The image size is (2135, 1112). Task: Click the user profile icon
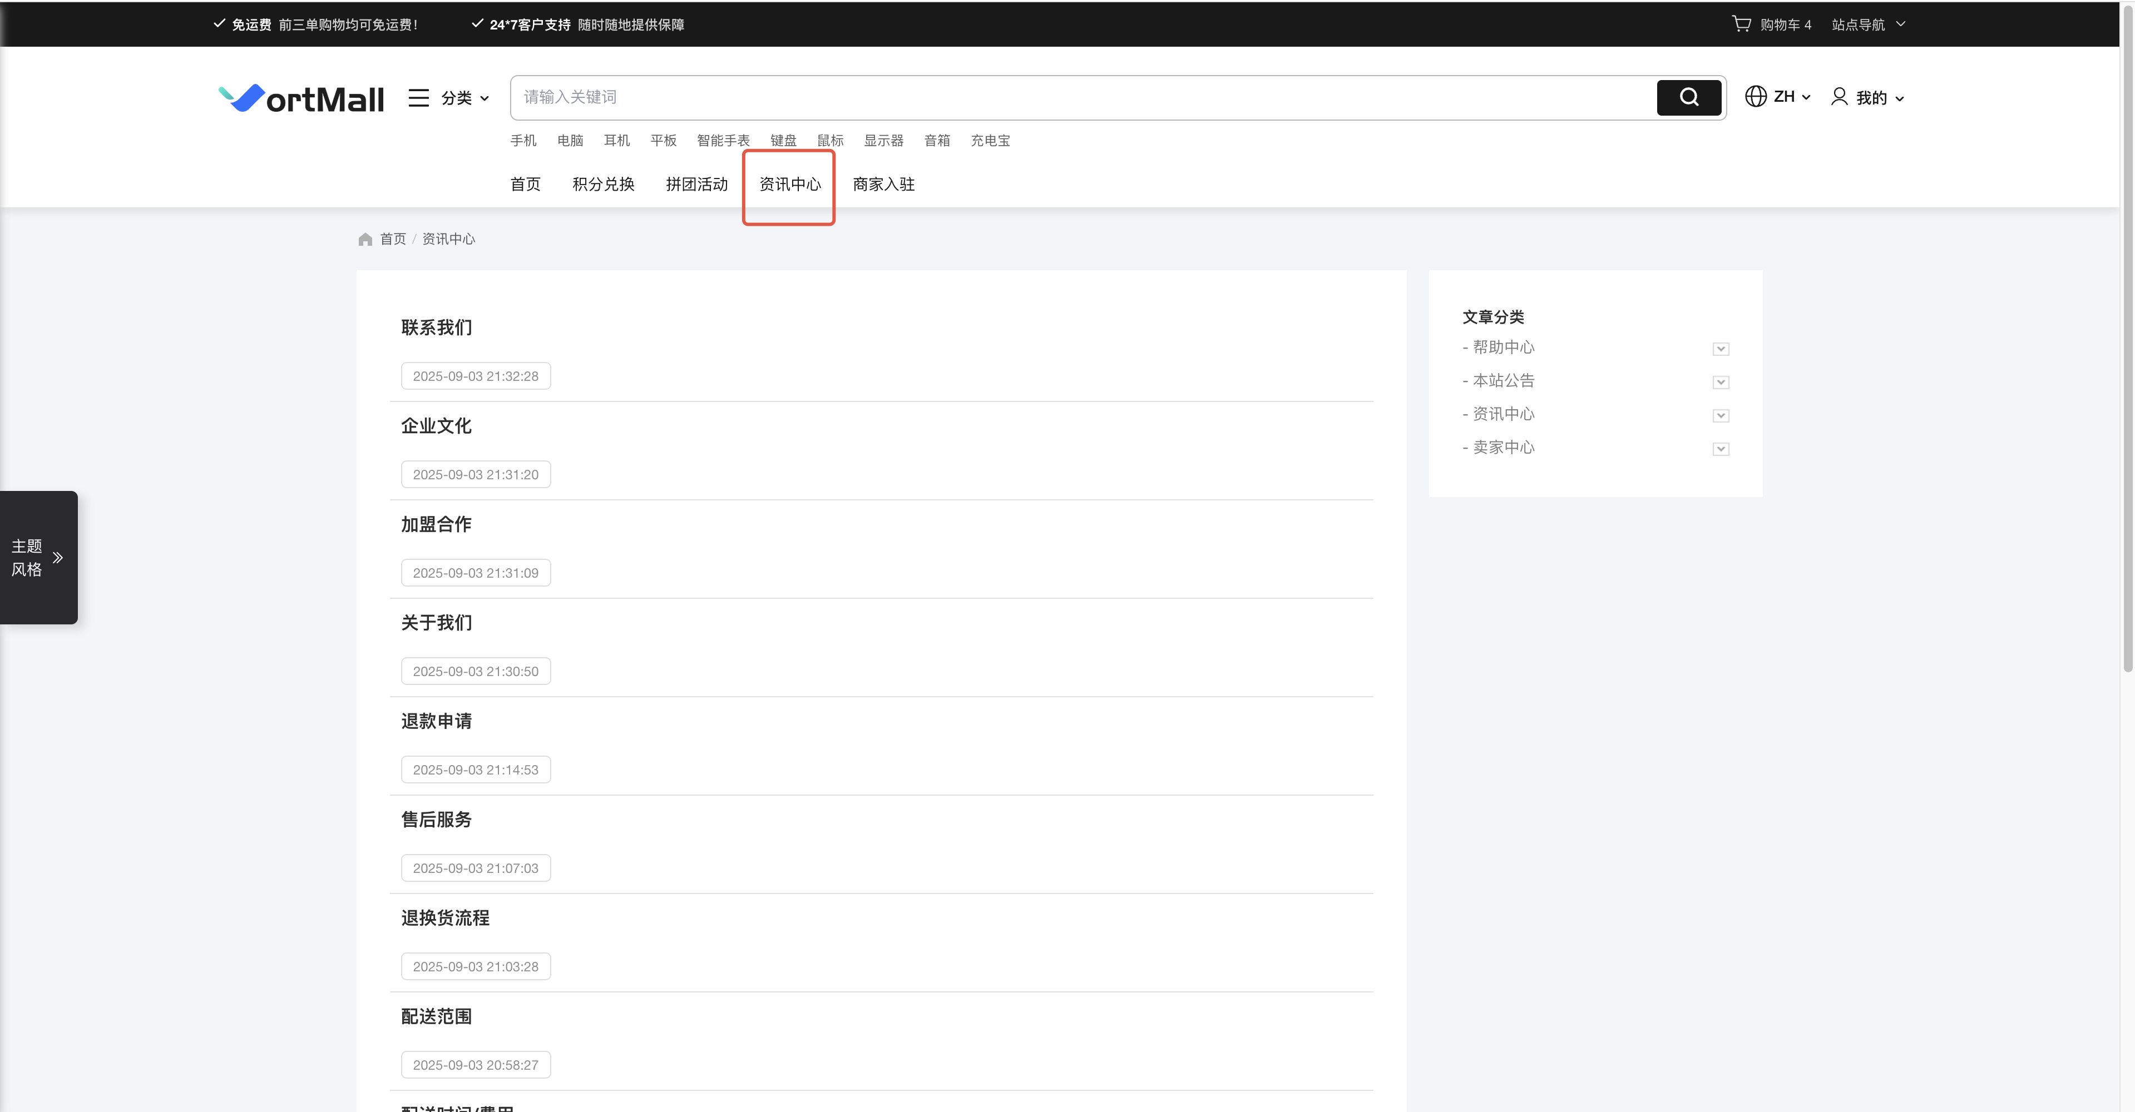[1839, 97]
